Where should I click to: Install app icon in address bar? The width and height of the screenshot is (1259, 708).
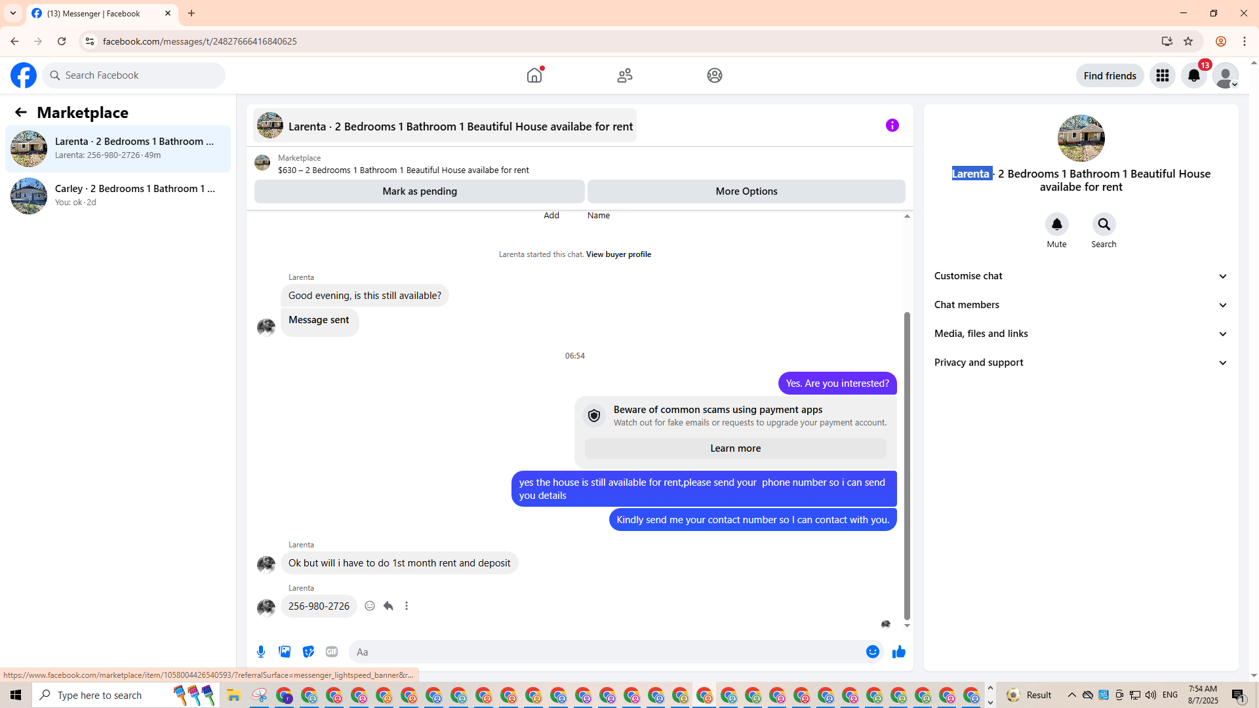(x=1167, y=41)
